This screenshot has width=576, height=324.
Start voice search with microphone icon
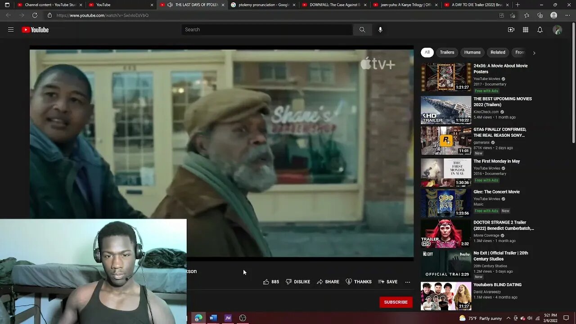[x=380, y=30]
